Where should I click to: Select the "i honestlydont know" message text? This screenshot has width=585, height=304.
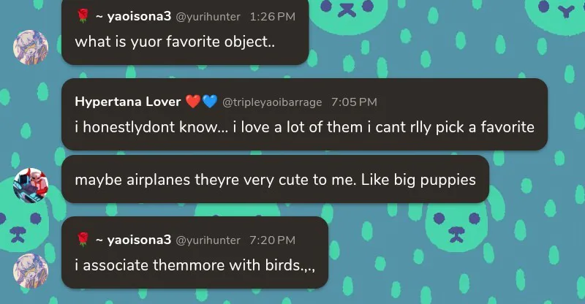pyautogui.click(x=304, y=127)
